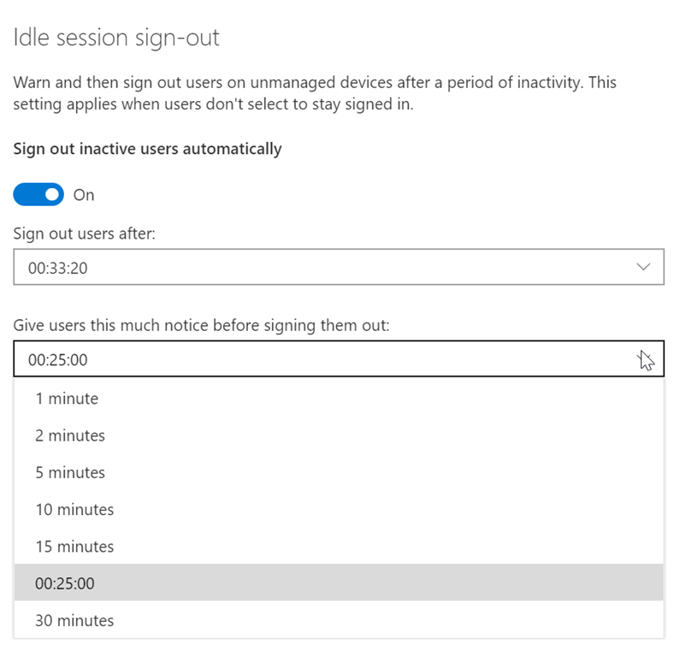Set notice to "30 minutes"

coord(74,621)
